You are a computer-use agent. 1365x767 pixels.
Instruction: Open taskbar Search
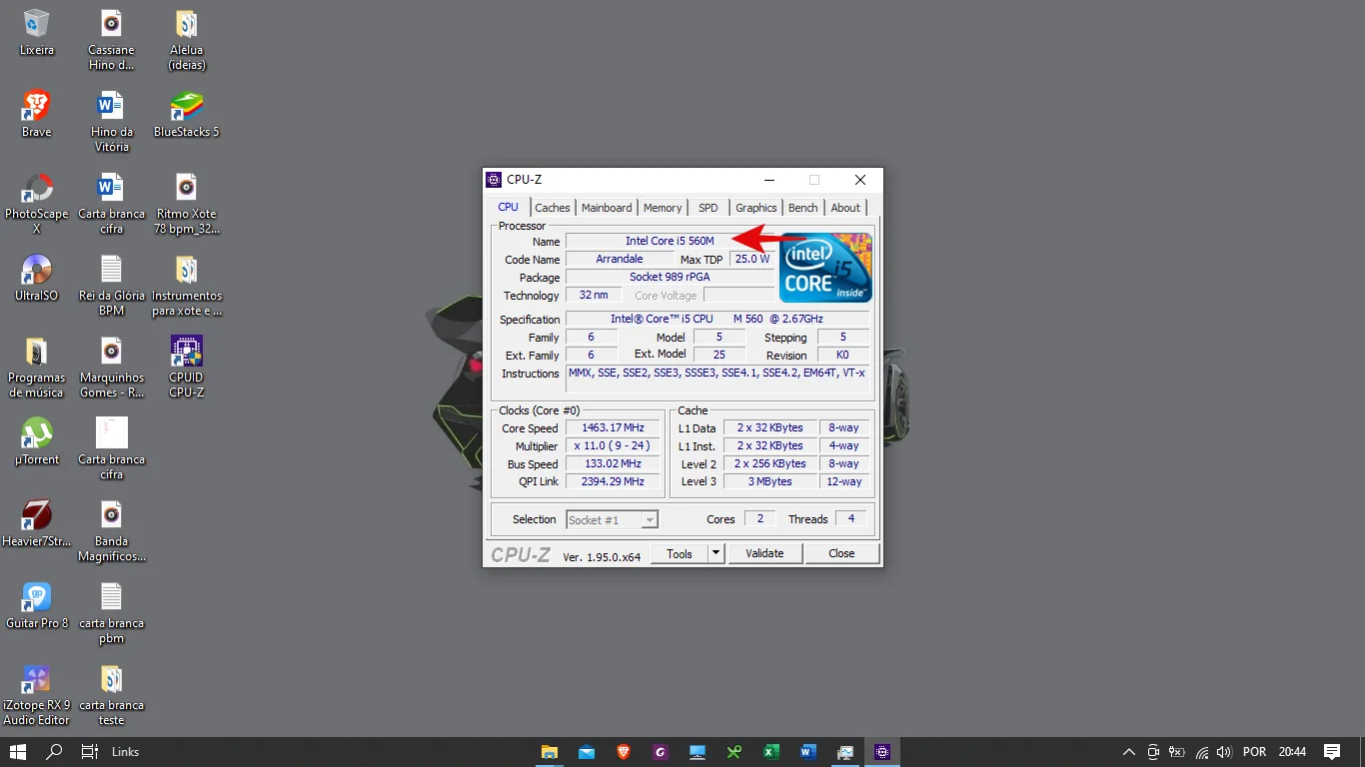pos(55,752)
